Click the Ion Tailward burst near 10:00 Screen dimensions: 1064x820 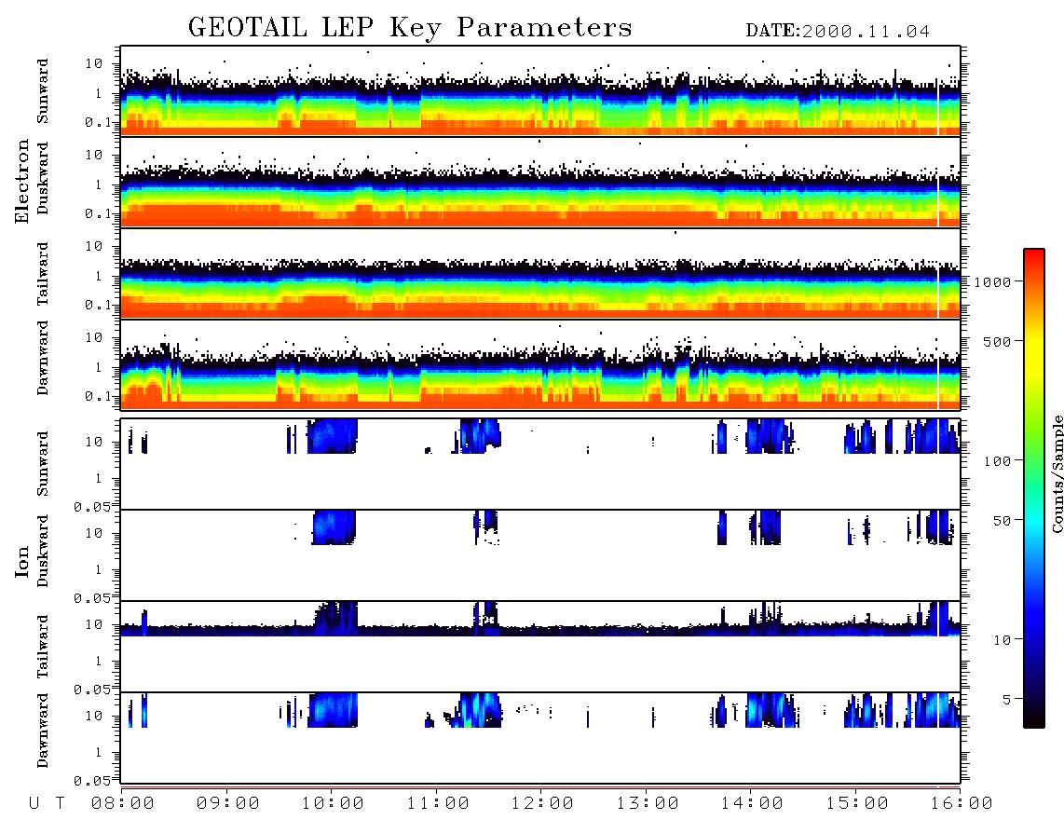coord(336,618)
